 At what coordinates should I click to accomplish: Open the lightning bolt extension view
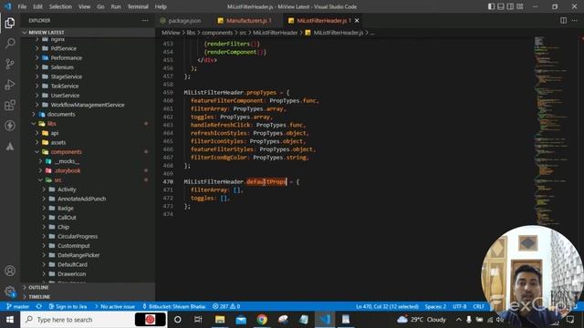pyautogui.click(x=10, y=126)
